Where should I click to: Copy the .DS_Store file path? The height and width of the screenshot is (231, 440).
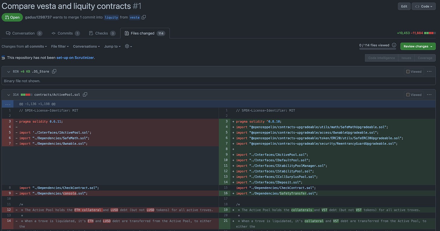[54, 72]
